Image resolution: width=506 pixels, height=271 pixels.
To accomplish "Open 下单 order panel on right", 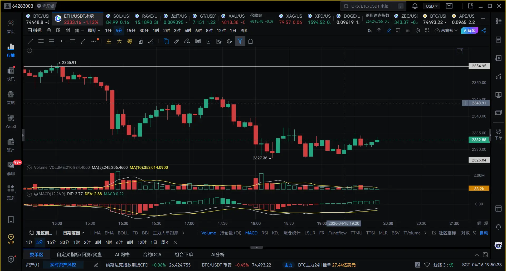I will click(498, 134).
